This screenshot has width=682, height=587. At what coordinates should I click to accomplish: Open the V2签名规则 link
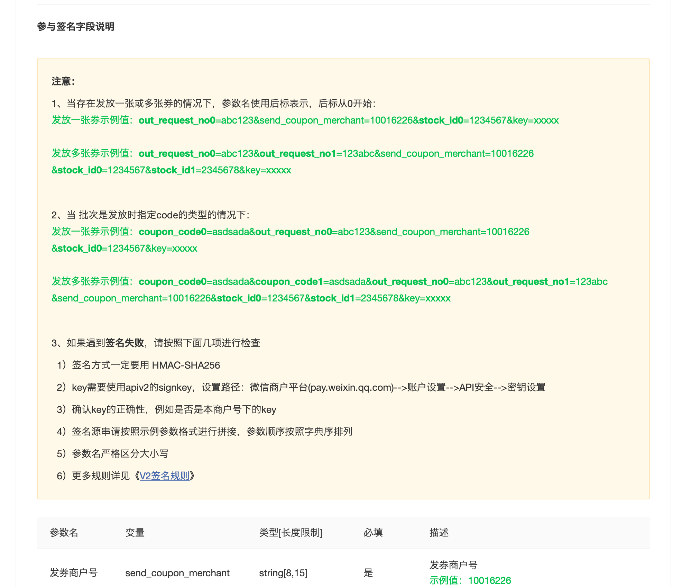point(164,476)
